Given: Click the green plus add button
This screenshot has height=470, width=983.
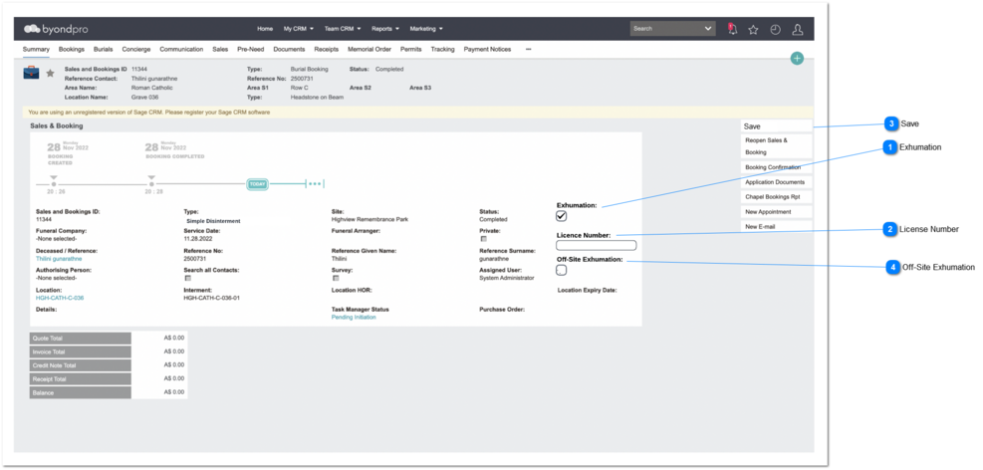Looking at the screenshot, I should (x=797, y=59).
